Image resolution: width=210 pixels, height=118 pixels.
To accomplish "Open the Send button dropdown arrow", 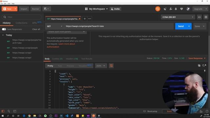I will (189, 26).
